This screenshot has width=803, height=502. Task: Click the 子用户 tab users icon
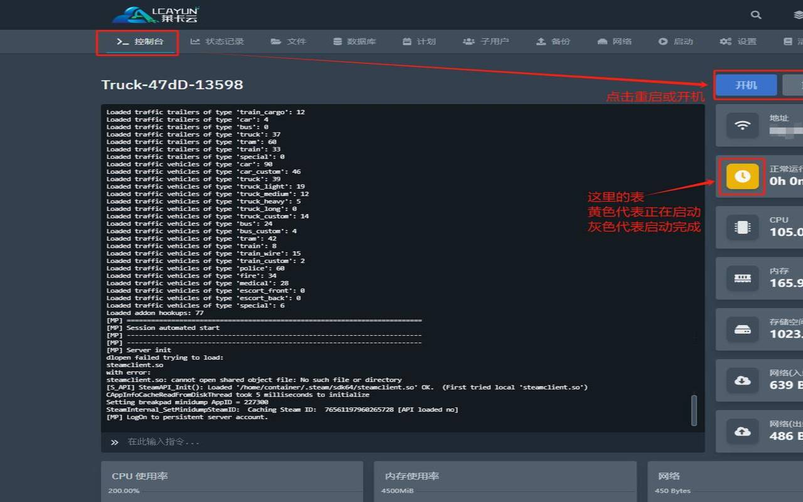469,41
